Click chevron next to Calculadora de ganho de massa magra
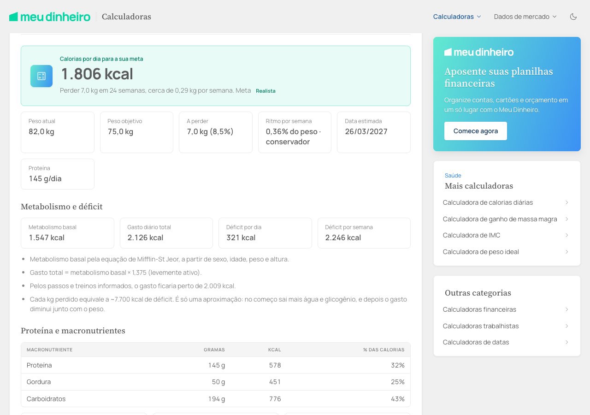This screenshot has width=590, height=415. point(566,219)
